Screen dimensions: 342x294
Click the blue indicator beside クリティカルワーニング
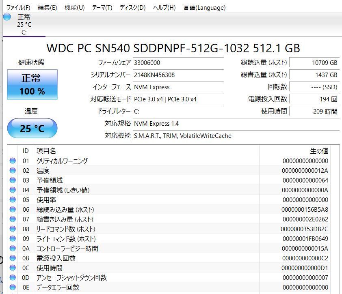pos(13,161)
